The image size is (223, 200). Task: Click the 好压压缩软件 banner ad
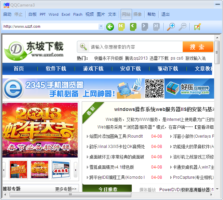189,88
